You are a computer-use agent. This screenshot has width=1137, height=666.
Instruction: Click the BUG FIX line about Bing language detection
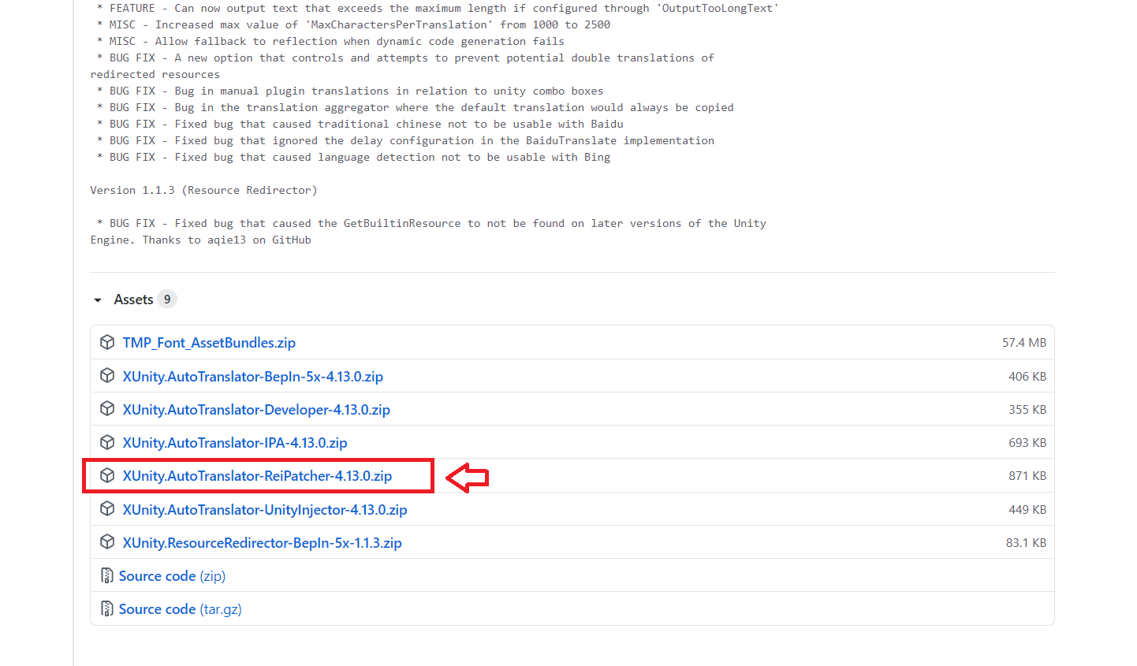click(x=353, y=157)
